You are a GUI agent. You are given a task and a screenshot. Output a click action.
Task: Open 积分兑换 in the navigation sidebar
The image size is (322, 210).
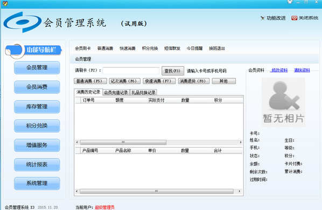(x=37, y=125)
